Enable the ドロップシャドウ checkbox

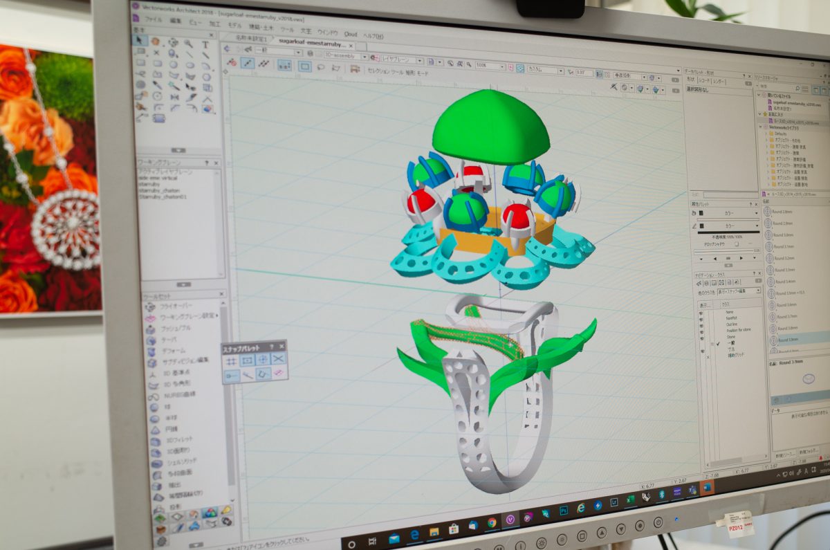point(737,244)
